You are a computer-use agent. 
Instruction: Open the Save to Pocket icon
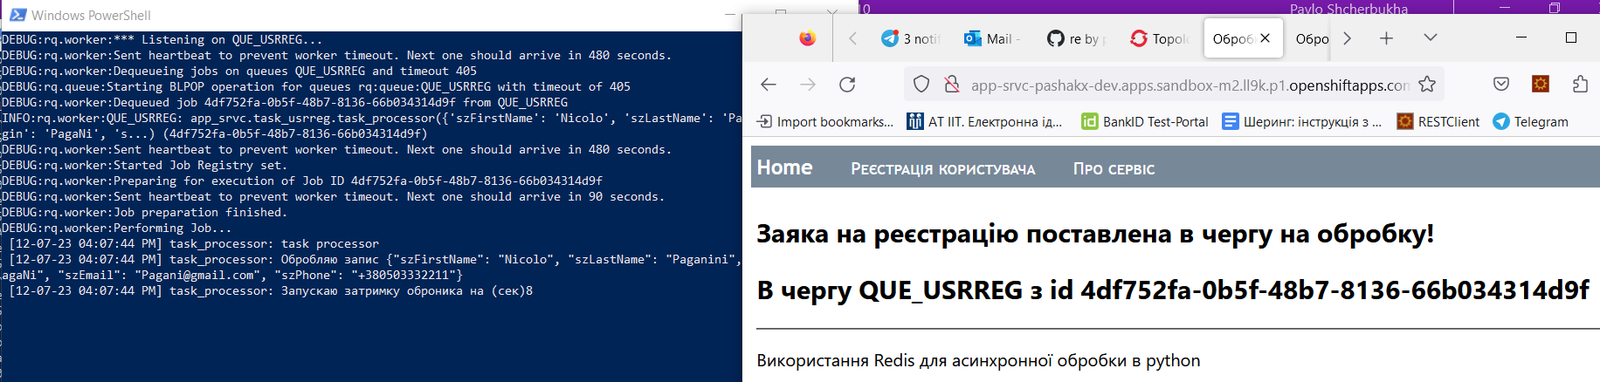tap(1501, 85)
